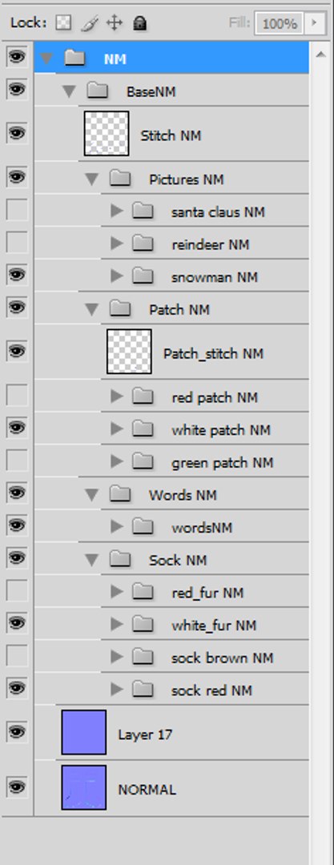Image resolution: width=334 pixels, height=865 pixels.
Task: Expand the sock red NM group
Action: pos(116,690)
